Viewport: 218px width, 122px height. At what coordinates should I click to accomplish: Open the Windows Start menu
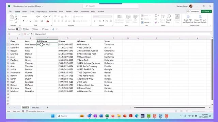(x=53, y=116)
